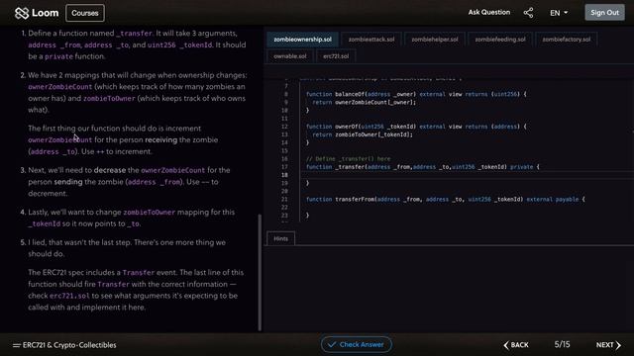Open the Hints tab
Viewport: 634px width, 356px height.
(x=280, y=238)
